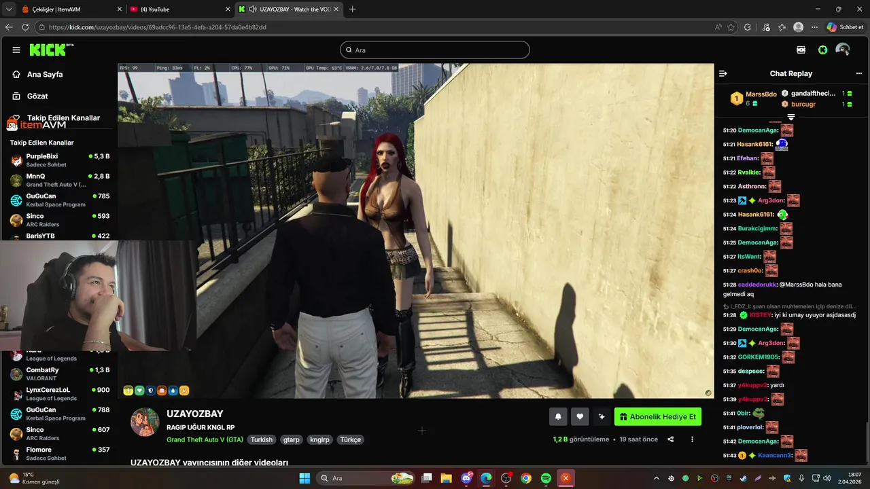
Task: Click KISTEY username in chat
Action: pyautogui.click(x=761, y=315)
